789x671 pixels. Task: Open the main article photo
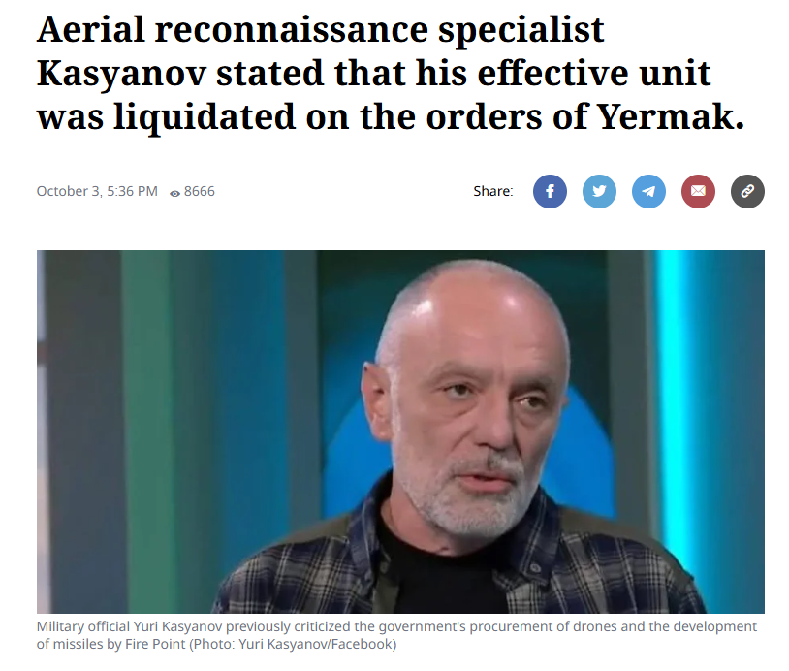pos(400,431)
